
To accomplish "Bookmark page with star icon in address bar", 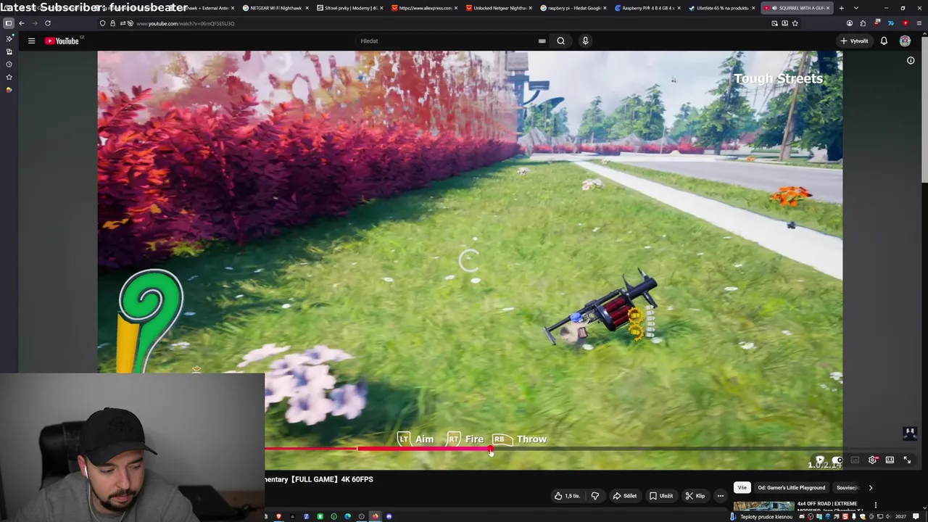I will coord(795,23).
